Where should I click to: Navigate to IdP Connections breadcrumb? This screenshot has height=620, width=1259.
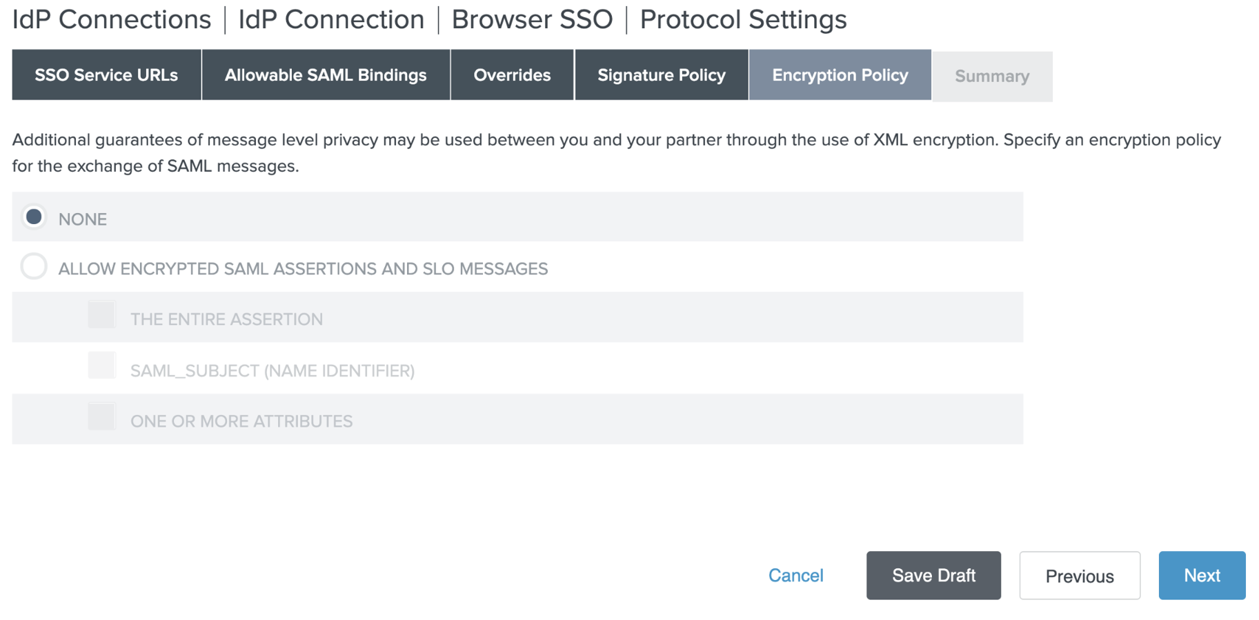coord(112,19)
